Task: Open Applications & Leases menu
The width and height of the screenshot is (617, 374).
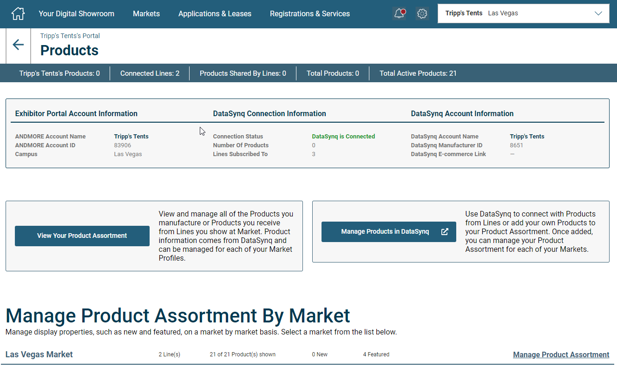Action: (215, 13)
